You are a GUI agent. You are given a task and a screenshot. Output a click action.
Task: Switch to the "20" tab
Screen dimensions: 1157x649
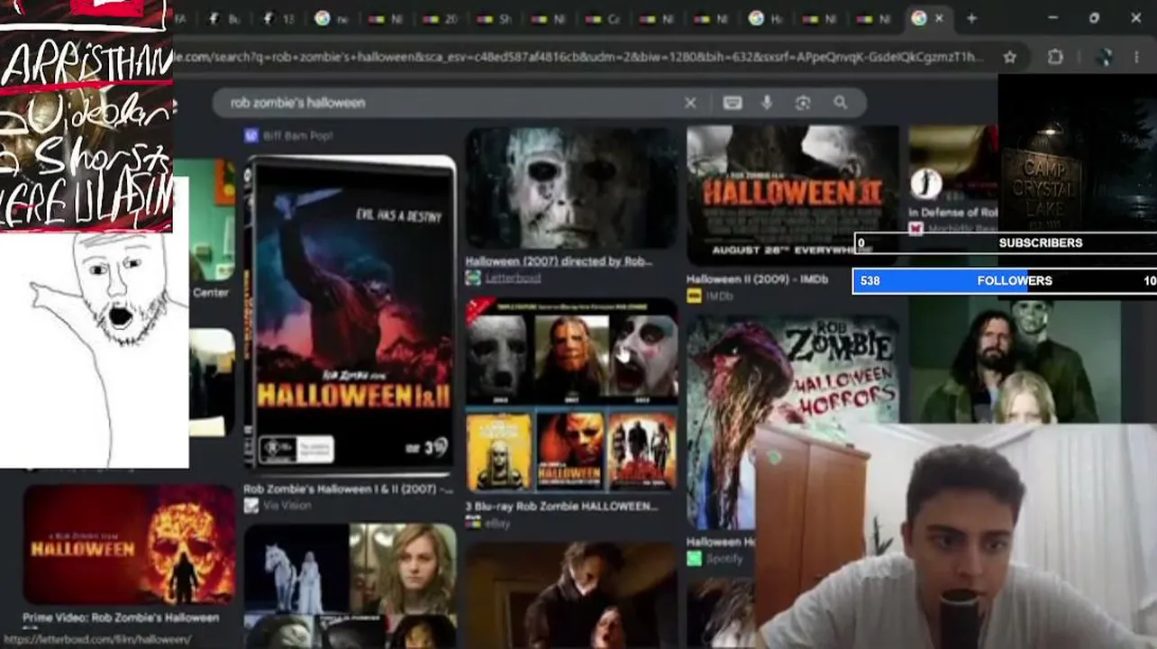[442, 18]
